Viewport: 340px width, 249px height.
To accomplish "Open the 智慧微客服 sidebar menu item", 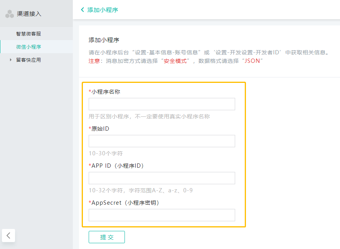I will point(29,34).
